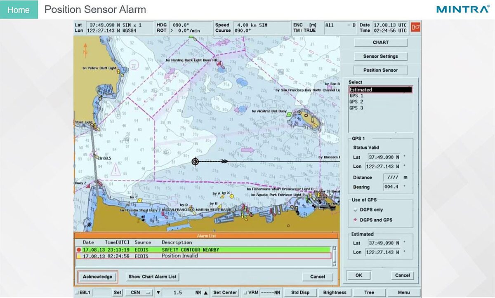
Task: Select the DGPS only radio option
Action: click(x=355, y=210)
